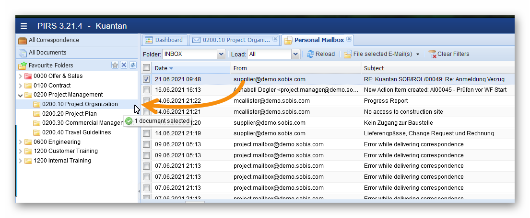This screenshot has height=218, width=530.
Task: Click the Clear Filters button
Action: click(448, 54)
